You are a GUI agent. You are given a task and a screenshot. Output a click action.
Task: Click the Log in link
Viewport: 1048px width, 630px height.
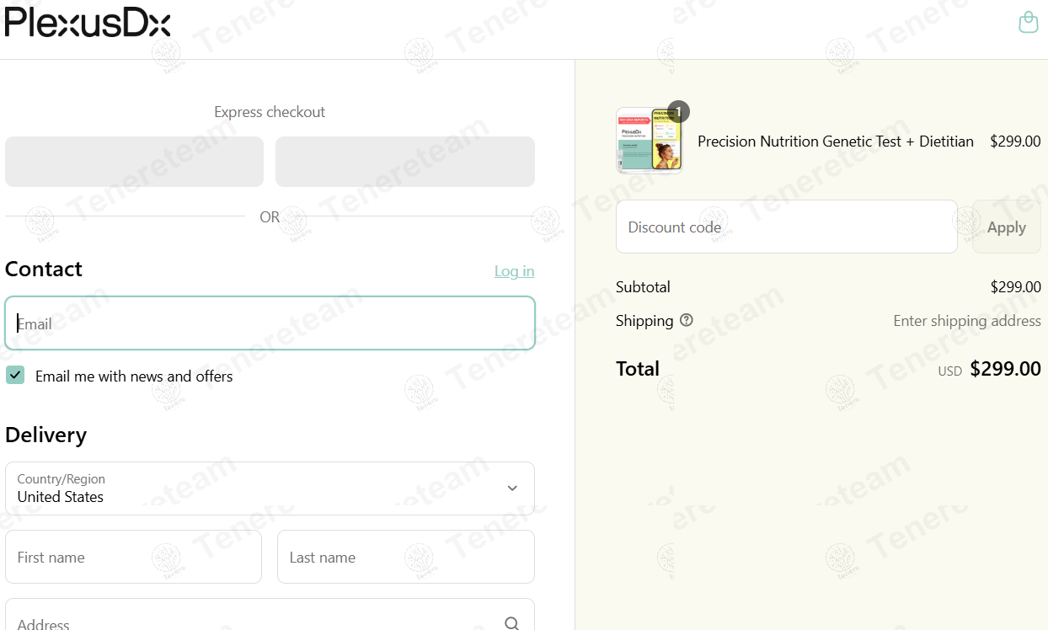click(x=514, y=271)
